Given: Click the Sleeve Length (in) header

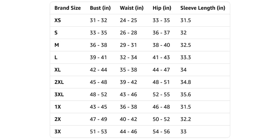Looking at the screenshot, I should 203,8.
